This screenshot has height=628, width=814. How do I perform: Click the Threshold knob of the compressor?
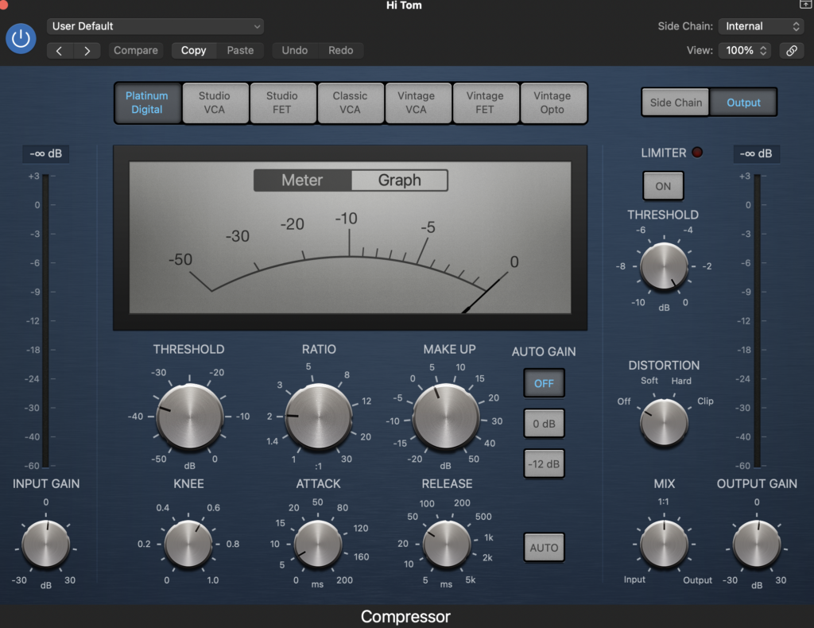[x=189, y=416]
